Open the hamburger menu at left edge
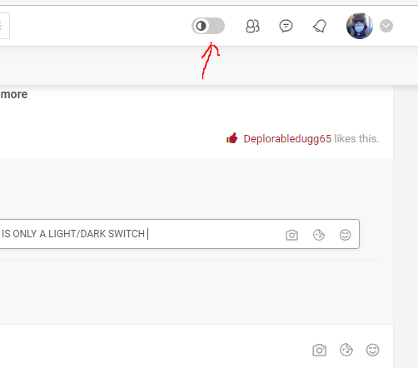 [x=4, y=26]
